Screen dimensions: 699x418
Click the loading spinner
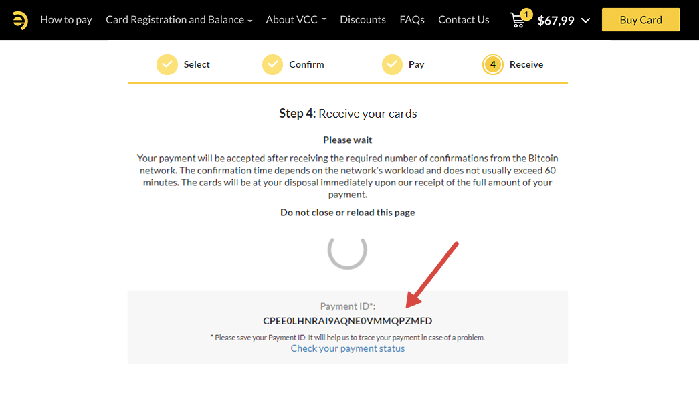pos(347,249)
